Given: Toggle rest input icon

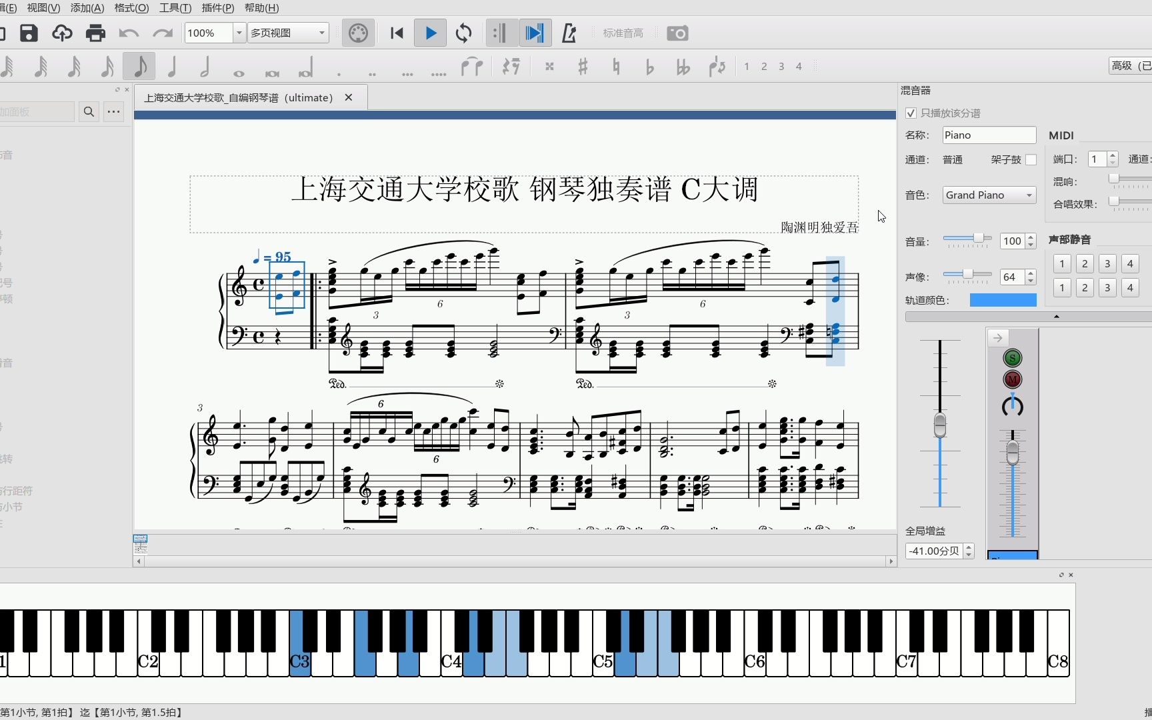Looking at the screenshot, I should click(x=511, y=66).
